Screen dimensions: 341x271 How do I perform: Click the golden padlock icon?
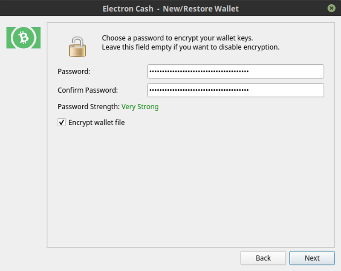point(77,46)
